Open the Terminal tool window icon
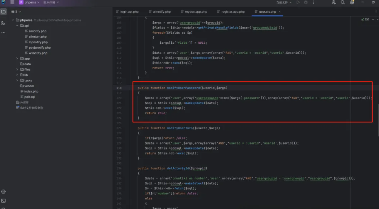This screenshot has height=209, width=379. [3, 201]
